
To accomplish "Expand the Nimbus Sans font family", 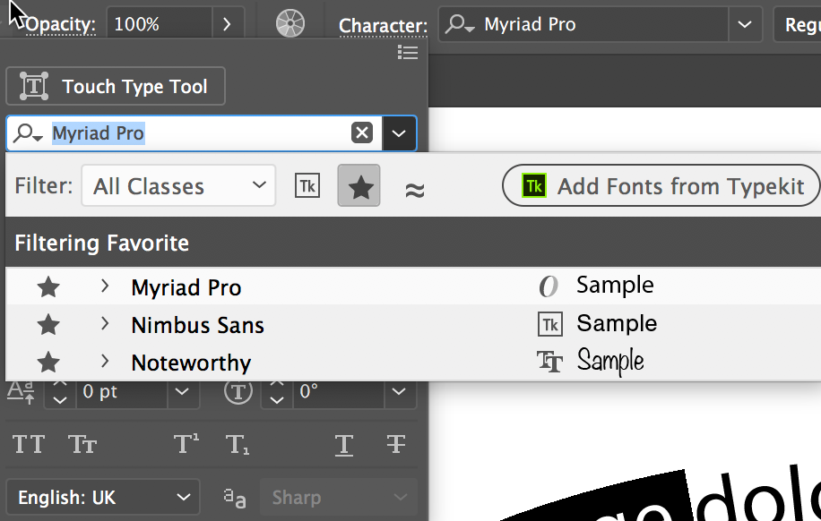I will [105, 324].
